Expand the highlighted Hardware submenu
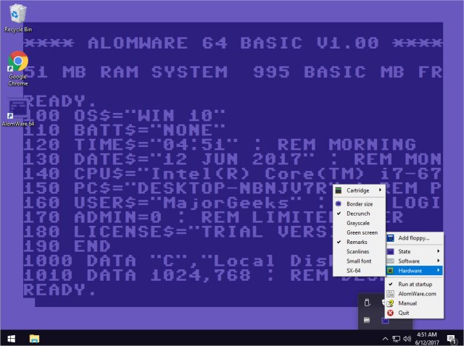 pyautogui.click(x=415, y=271)
